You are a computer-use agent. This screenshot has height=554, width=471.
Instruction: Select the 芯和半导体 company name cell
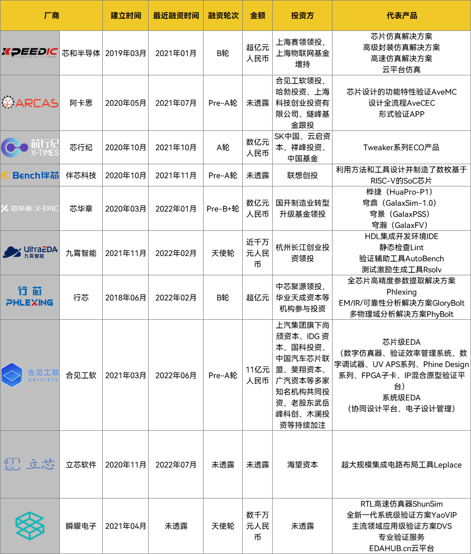point(81,53)
